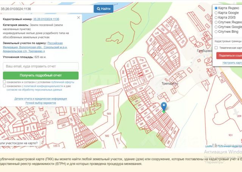Click the Найти search button
The width and height of the screenshot is (242, 172).
click(103, 9)
